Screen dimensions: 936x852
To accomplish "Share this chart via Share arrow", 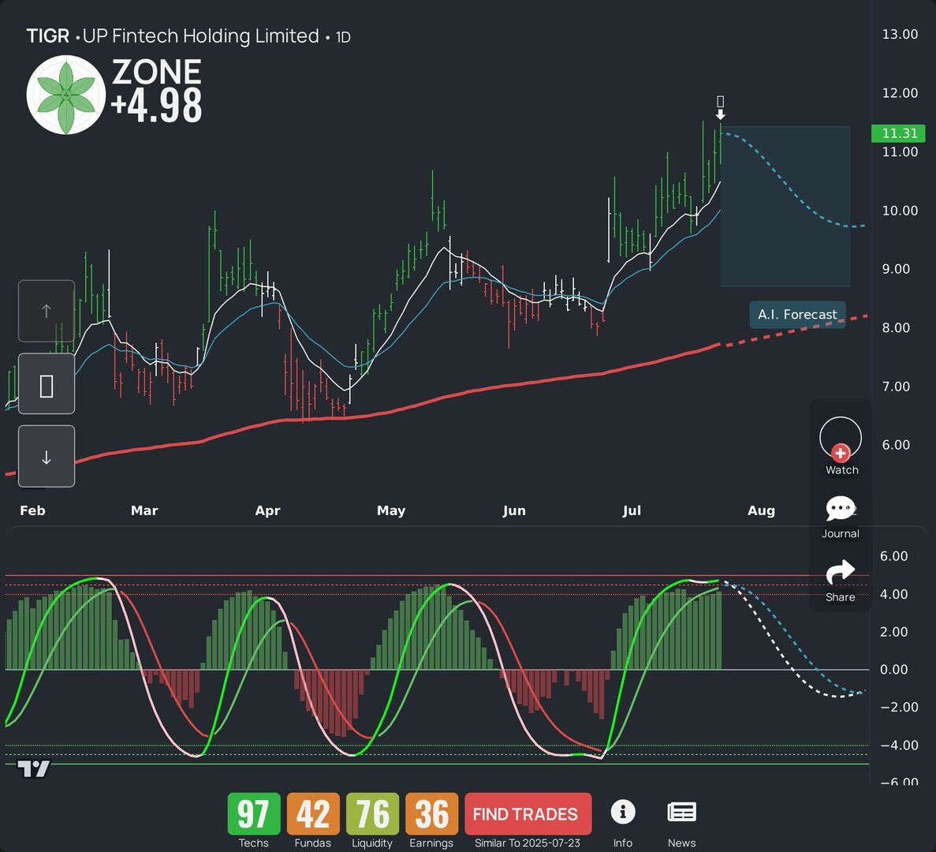I will (841, 581).
